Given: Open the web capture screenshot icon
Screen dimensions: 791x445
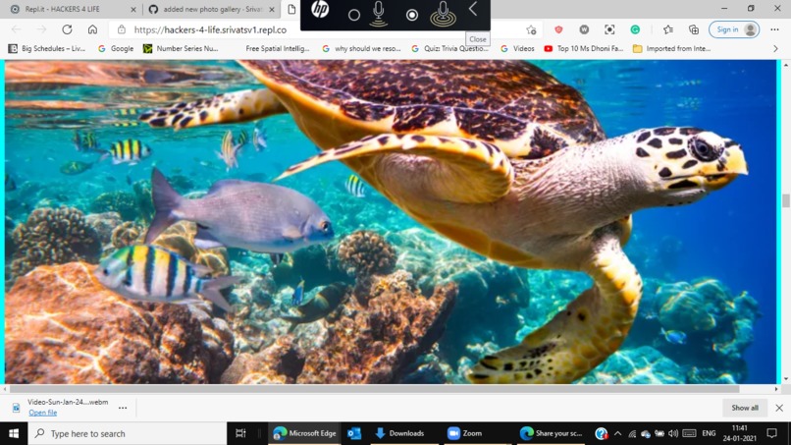Looking at the screenshot, I should 609,29.
